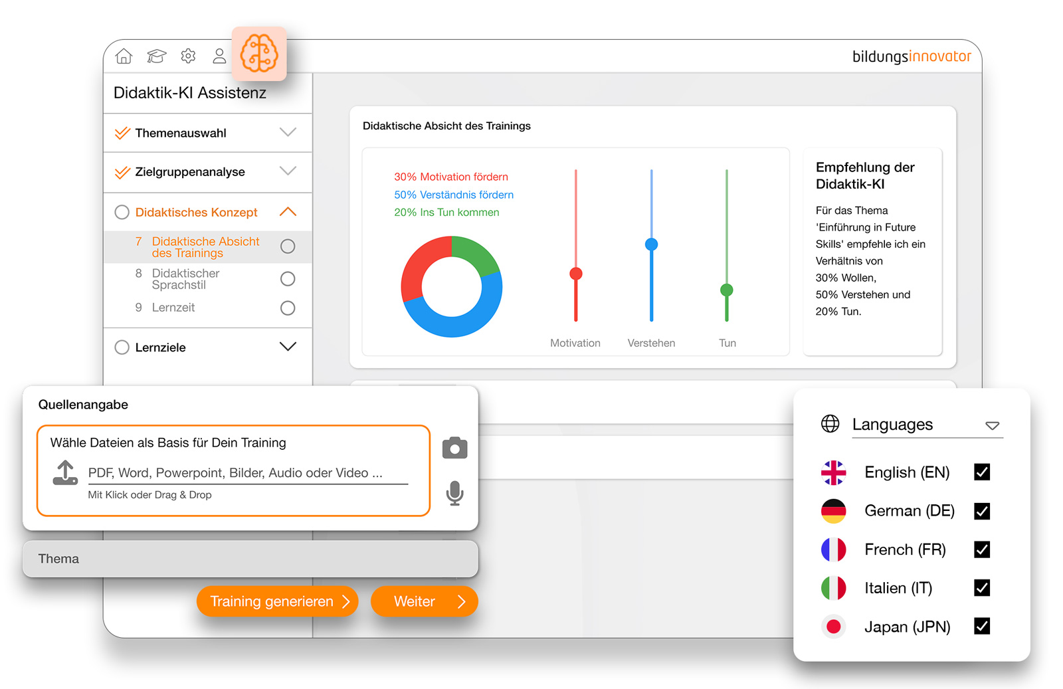This screenshot has height=689, width=1063.
Task: Toggle the Japan (JPN) language checkbox
Action: (x=981, y=627)
